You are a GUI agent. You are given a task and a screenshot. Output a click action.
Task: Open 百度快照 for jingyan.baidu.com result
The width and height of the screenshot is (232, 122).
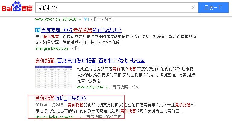[x=94, y=117]
